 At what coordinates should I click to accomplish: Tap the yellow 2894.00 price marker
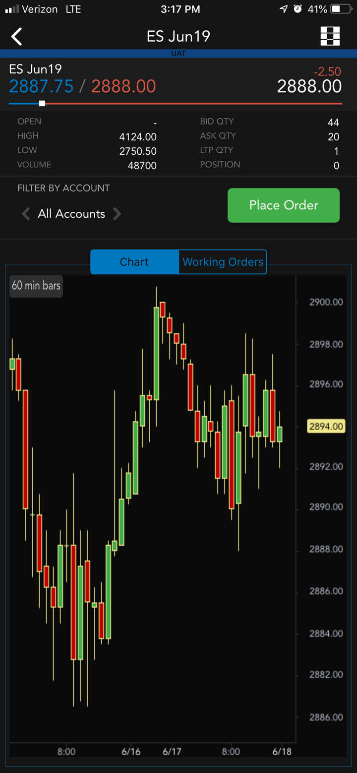tap(326, 426)
